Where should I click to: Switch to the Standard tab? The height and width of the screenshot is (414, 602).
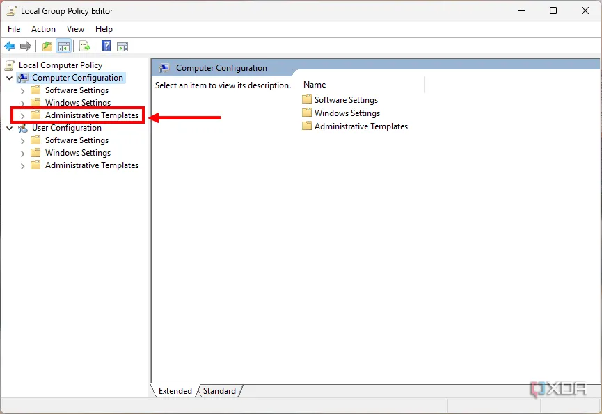(219, 391)
